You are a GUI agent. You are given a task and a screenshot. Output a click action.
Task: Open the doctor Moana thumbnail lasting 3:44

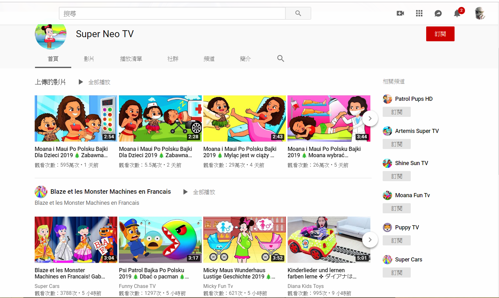pyautogui.click(x=329, y=118)
